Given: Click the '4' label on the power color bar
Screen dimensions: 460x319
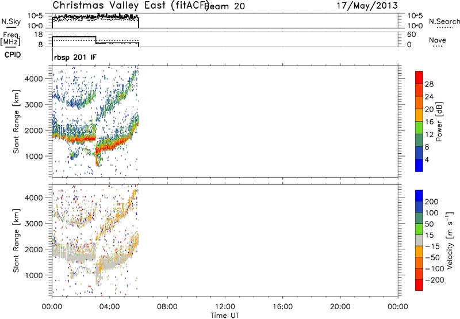Looking at the screenshot, I should click(x=427, y=159).
